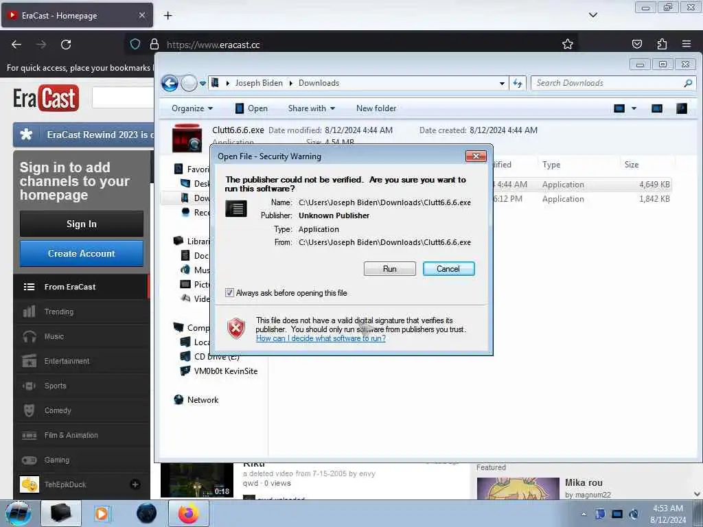The width and height of the screenshot is (703, 527).
Task: Click New folder in Explorer toolbar
Action: click(376, 108)
